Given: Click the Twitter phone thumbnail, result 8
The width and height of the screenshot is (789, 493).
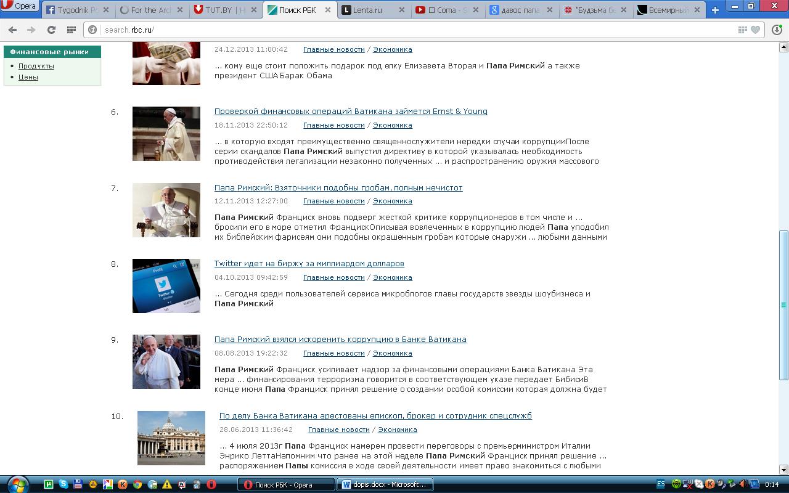Looking at the screenshot, I should coord(166,286).
